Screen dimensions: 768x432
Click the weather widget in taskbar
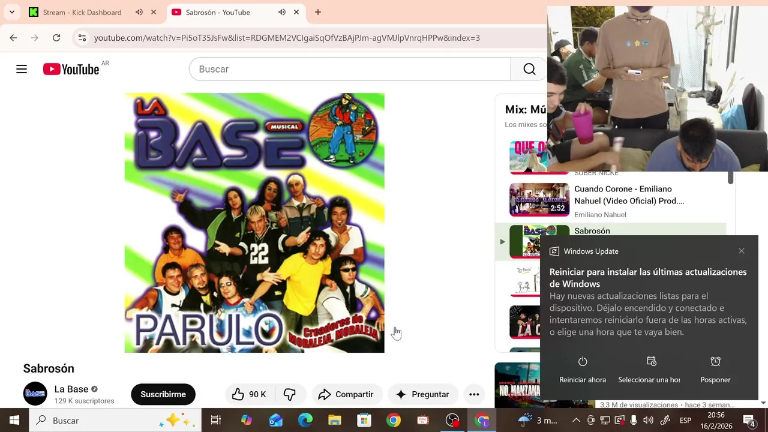click(x=538, y=420)
